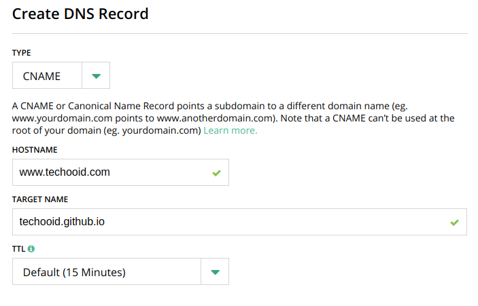Click the CNAME description paragraph
This screenshot has height=306, width=478.
(x=233, y=118)
